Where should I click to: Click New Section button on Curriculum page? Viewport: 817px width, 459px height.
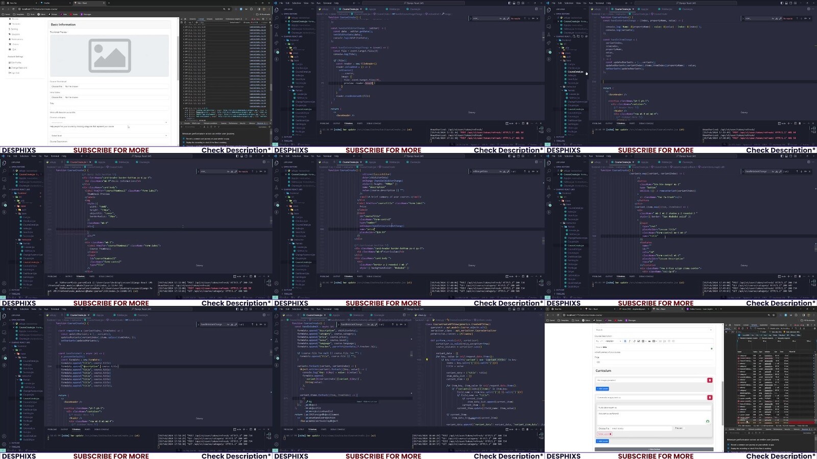point(654,449)
